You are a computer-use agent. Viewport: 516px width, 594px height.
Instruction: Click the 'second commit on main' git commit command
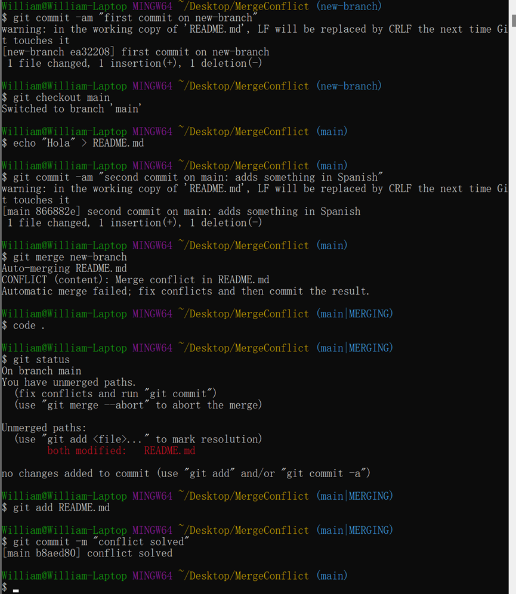pos(198,177)
